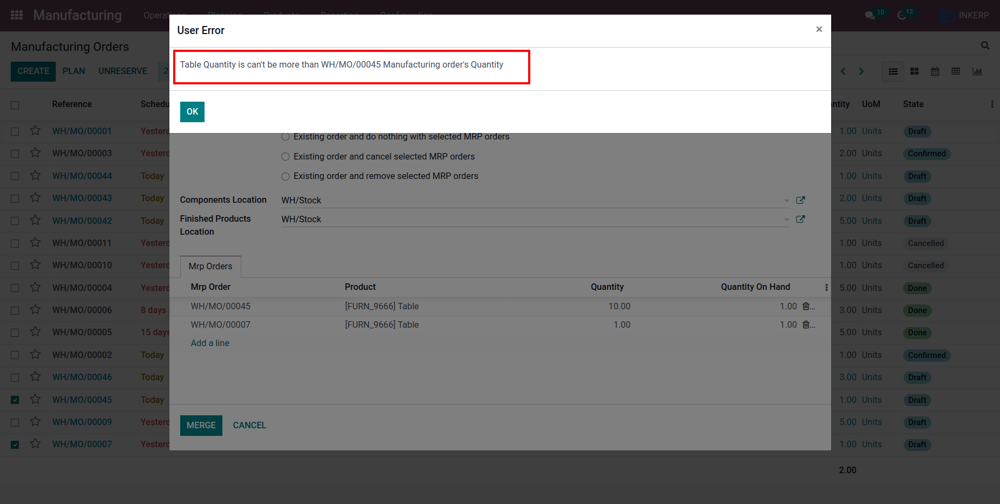1000x504 pixels.
Task: Star the WH/MO/00006 order
Action: pyautogui.click(x=35, y=310)
